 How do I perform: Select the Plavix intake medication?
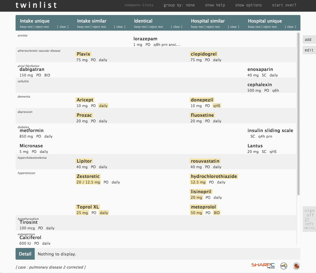pos(83,54)
